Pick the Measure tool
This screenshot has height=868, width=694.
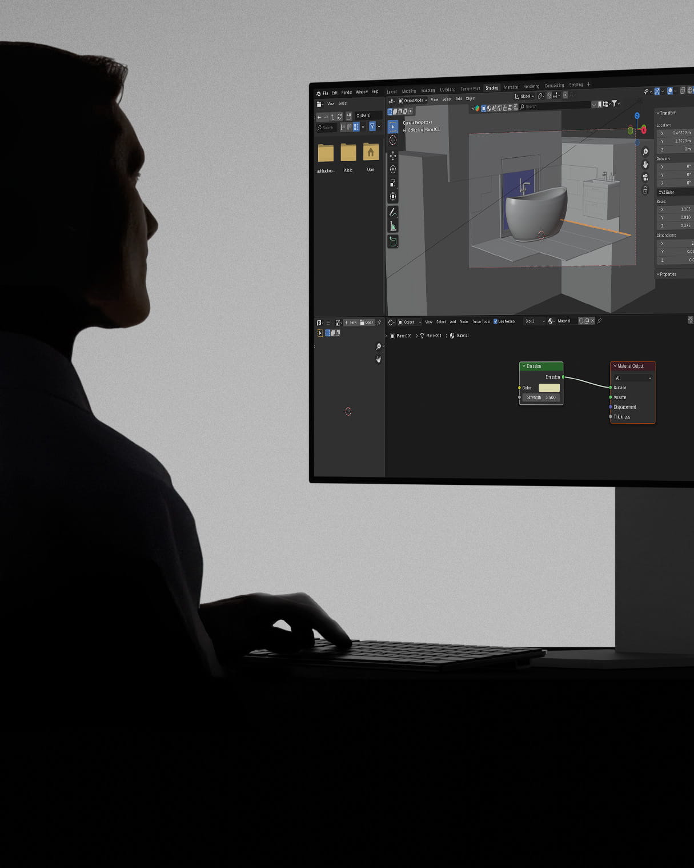click(393, 226)
